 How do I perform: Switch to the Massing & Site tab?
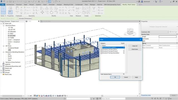pyautogui.click(x=68, y=4)
